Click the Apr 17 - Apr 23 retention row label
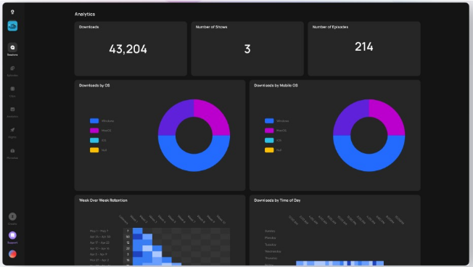This screenshot has height=267, width=473. click(99, 242)
